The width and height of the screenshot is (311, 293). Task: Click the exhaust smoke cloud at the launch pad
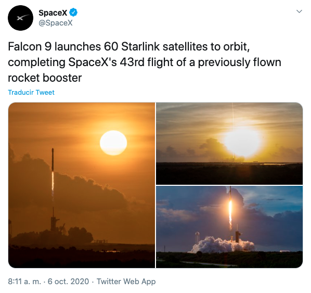[221, 245]
